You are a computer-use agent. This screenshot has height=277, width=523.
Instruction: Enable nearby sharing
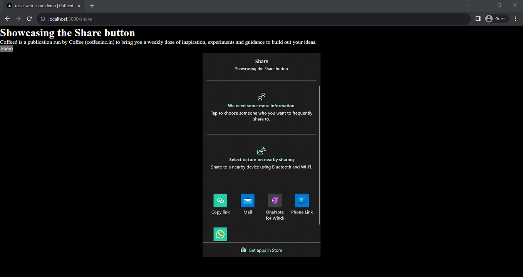pyautogui.click(x=261, y=159)
